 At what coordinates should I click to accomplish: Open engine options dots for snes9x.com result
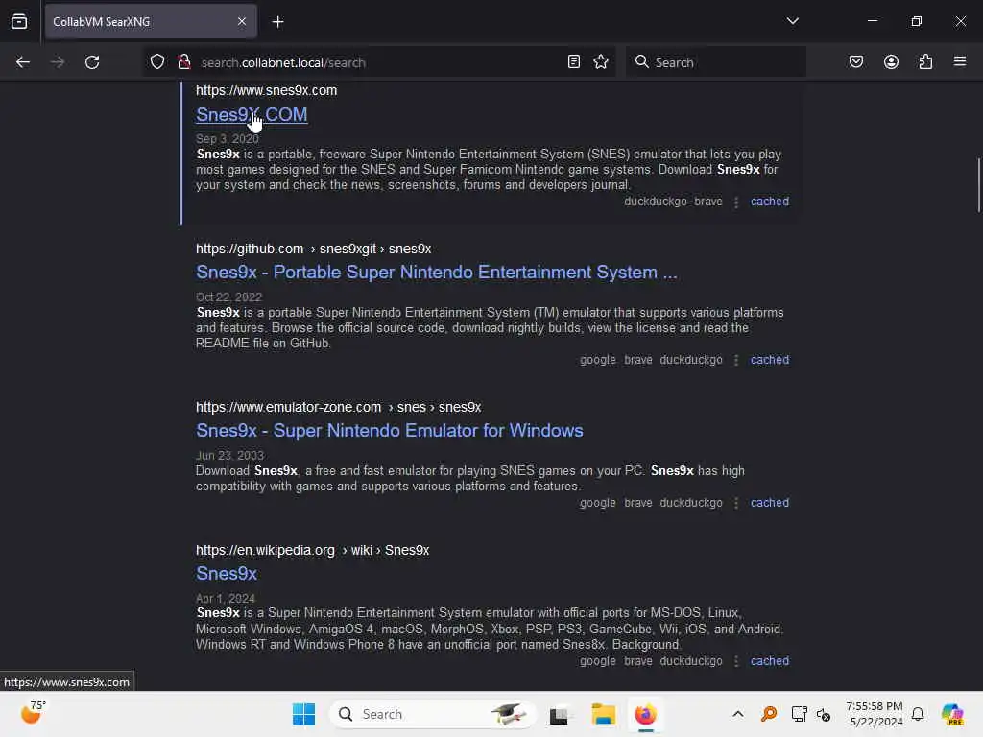[x=736, y=202]
